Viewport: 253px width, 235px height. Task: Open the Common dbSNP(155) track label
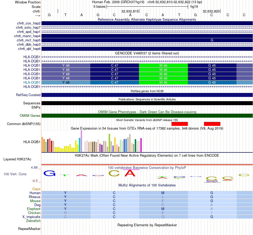click(23, 124)
